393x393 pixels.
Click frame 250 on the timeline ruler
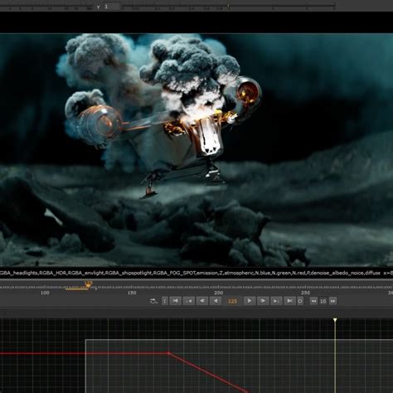(305, 293)
